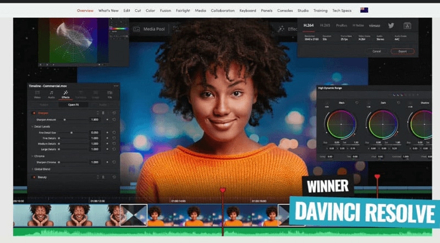This screenshot has width=440, height=243.
Task: Click the Twitter bird export icon
Action: coord(391,25)
